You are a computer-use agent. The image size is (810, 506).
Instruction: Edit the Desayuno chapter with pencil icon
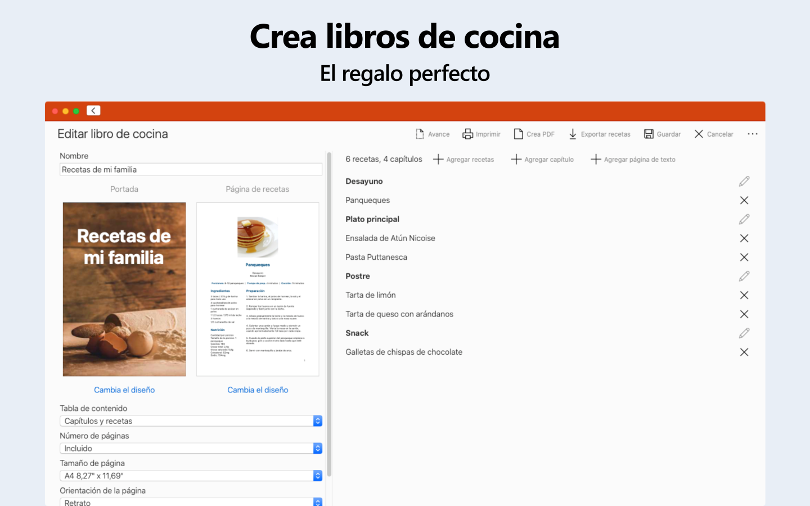[744, 181]
